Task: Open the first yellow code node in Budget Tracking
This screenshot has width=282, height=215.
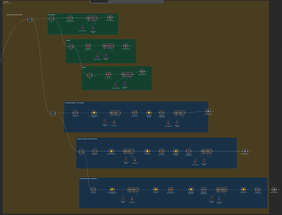Action: pyautogui.click(x=111, y=151)
